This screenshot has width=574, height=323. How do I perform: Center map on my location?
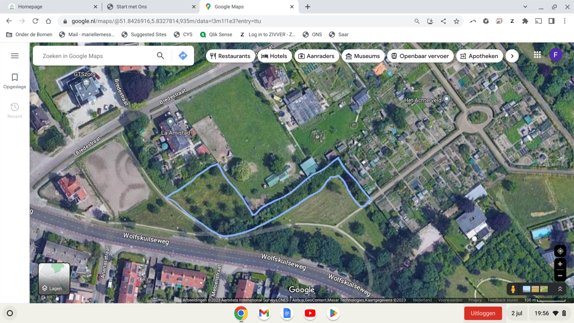click(560, 251)
